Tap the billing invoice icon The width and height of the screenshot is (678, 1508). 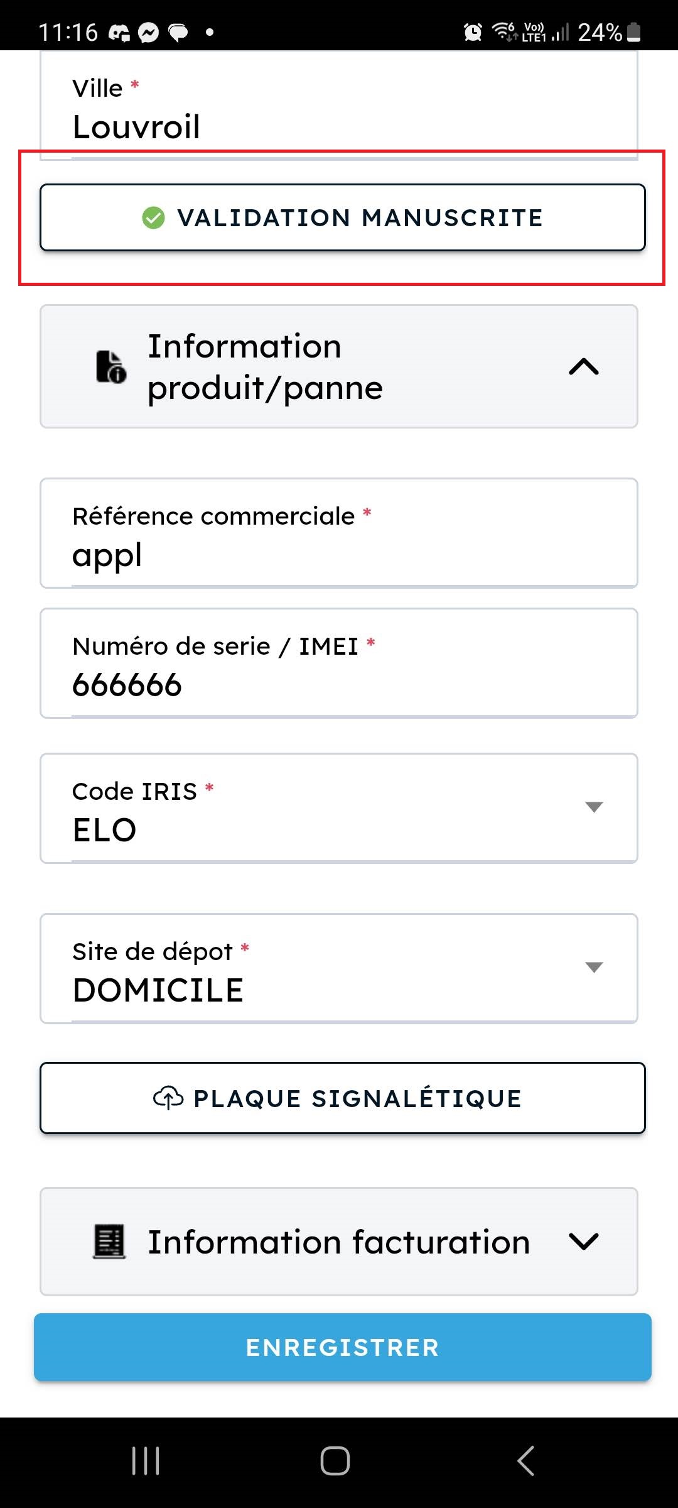[109, 1242]
